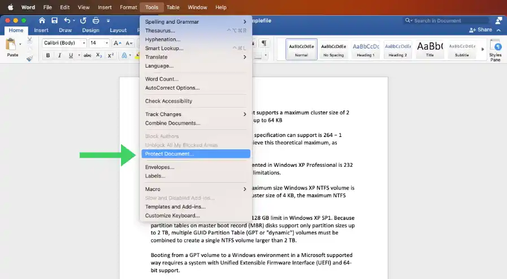
Task: Switch to Design ribbon tab
Action: point(90,30)
